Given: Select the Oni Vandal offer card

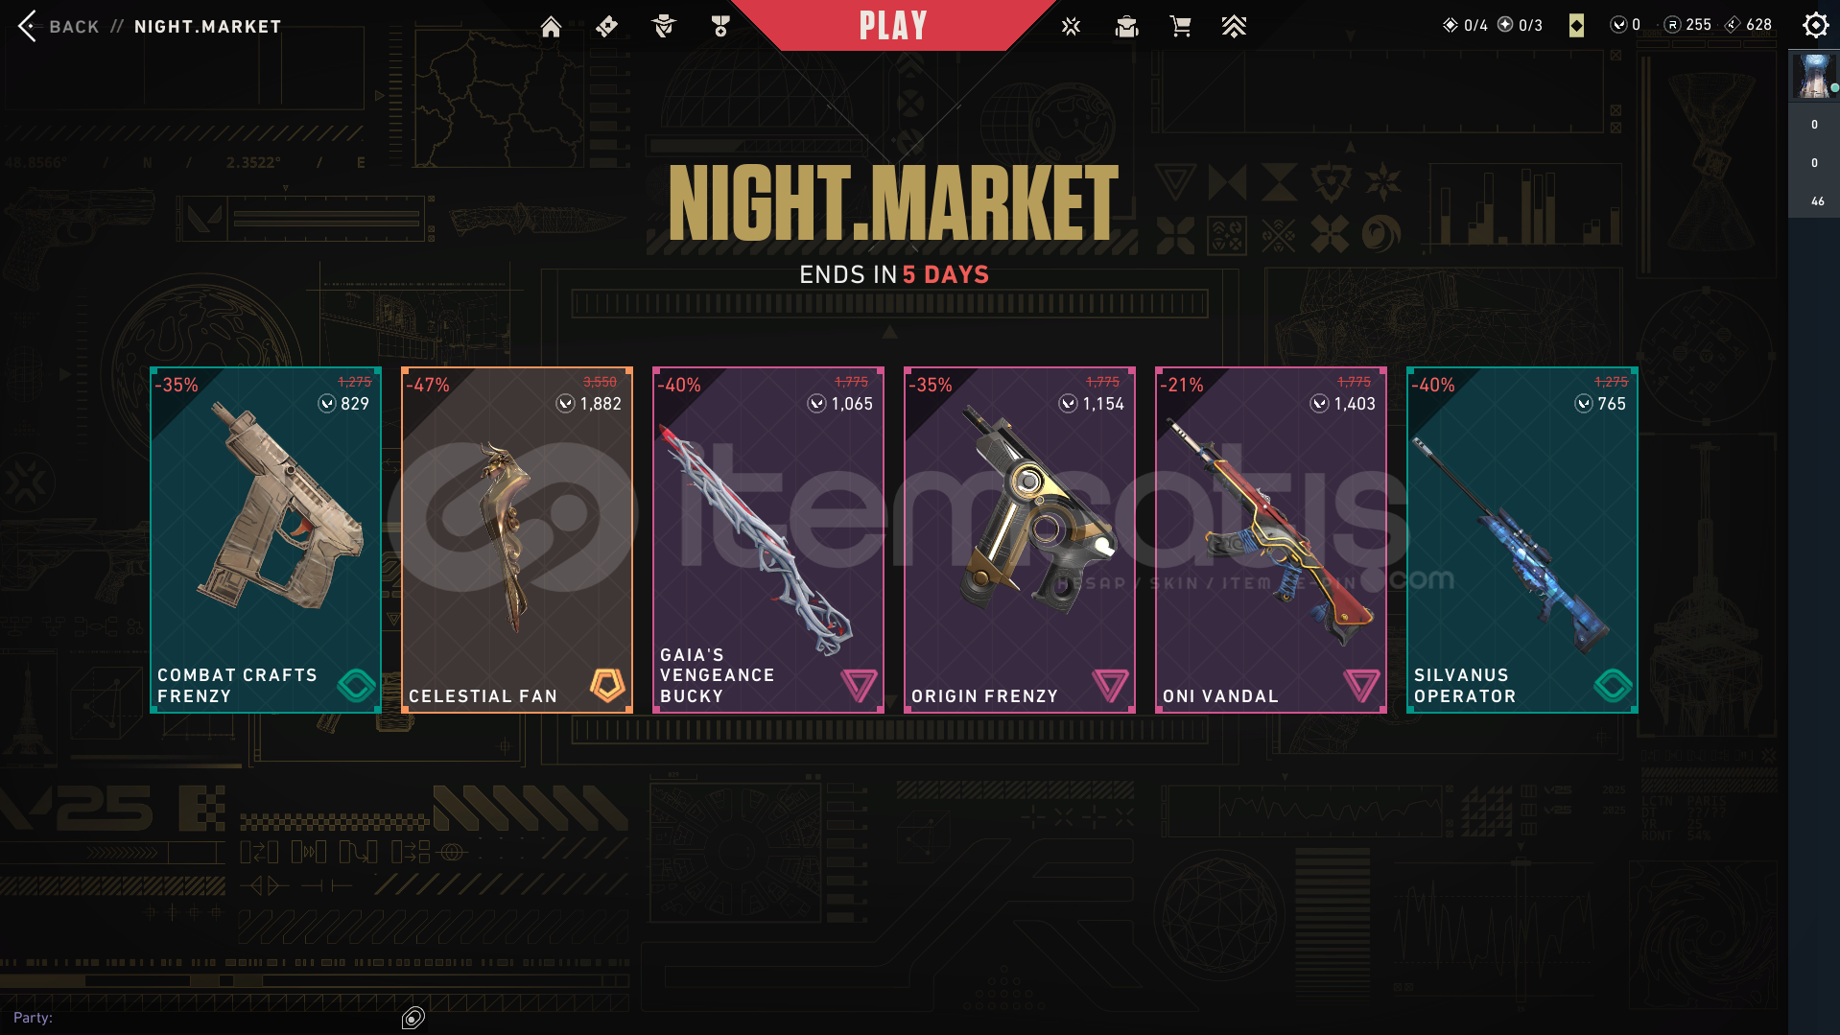Looking at the screenshot, I should [1271, 540].
